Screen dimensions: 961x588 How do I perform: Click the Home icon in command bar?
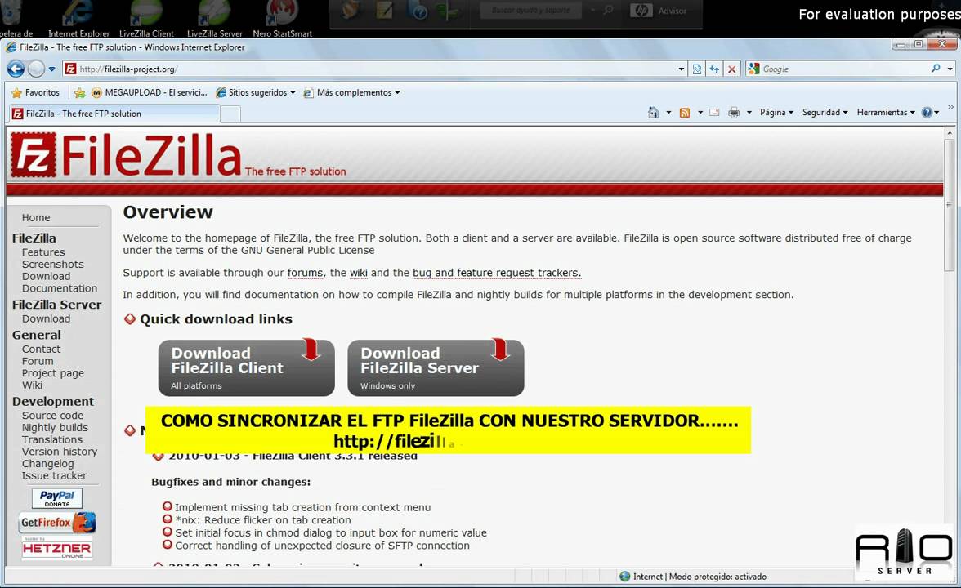tap(654, 112)
